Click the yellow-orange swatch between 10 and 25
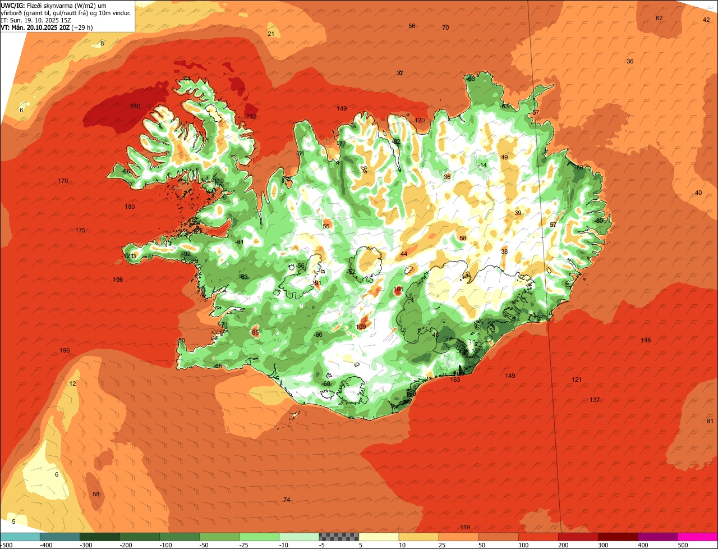The image size is (718, 549). 418,537
